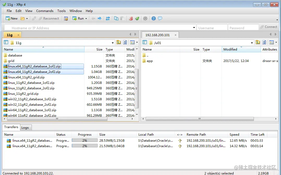The image size is (281, 175).
Task: Click the green Xftp bird toolbar icon
Action: 137,18
